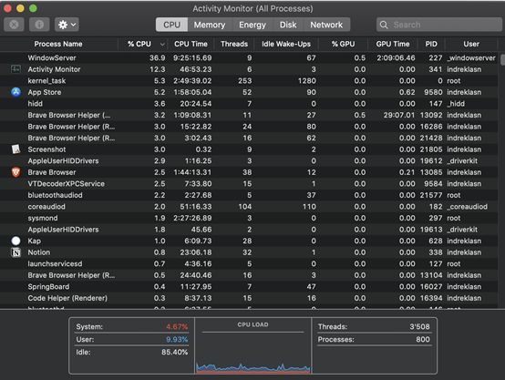Select Brave Browser Helper with PID 16286

tap(249, 127)
